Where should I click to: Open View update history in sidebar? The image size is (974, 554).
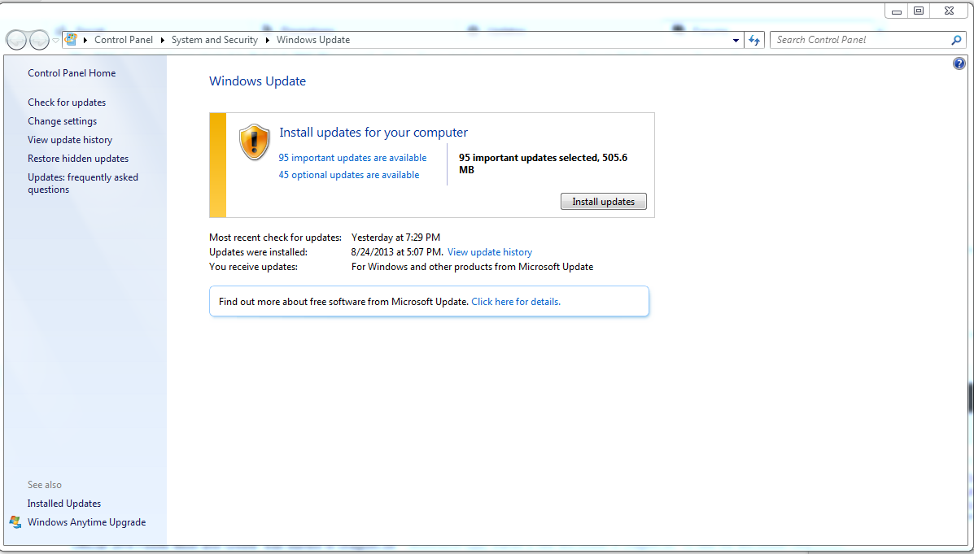[70, 140]
